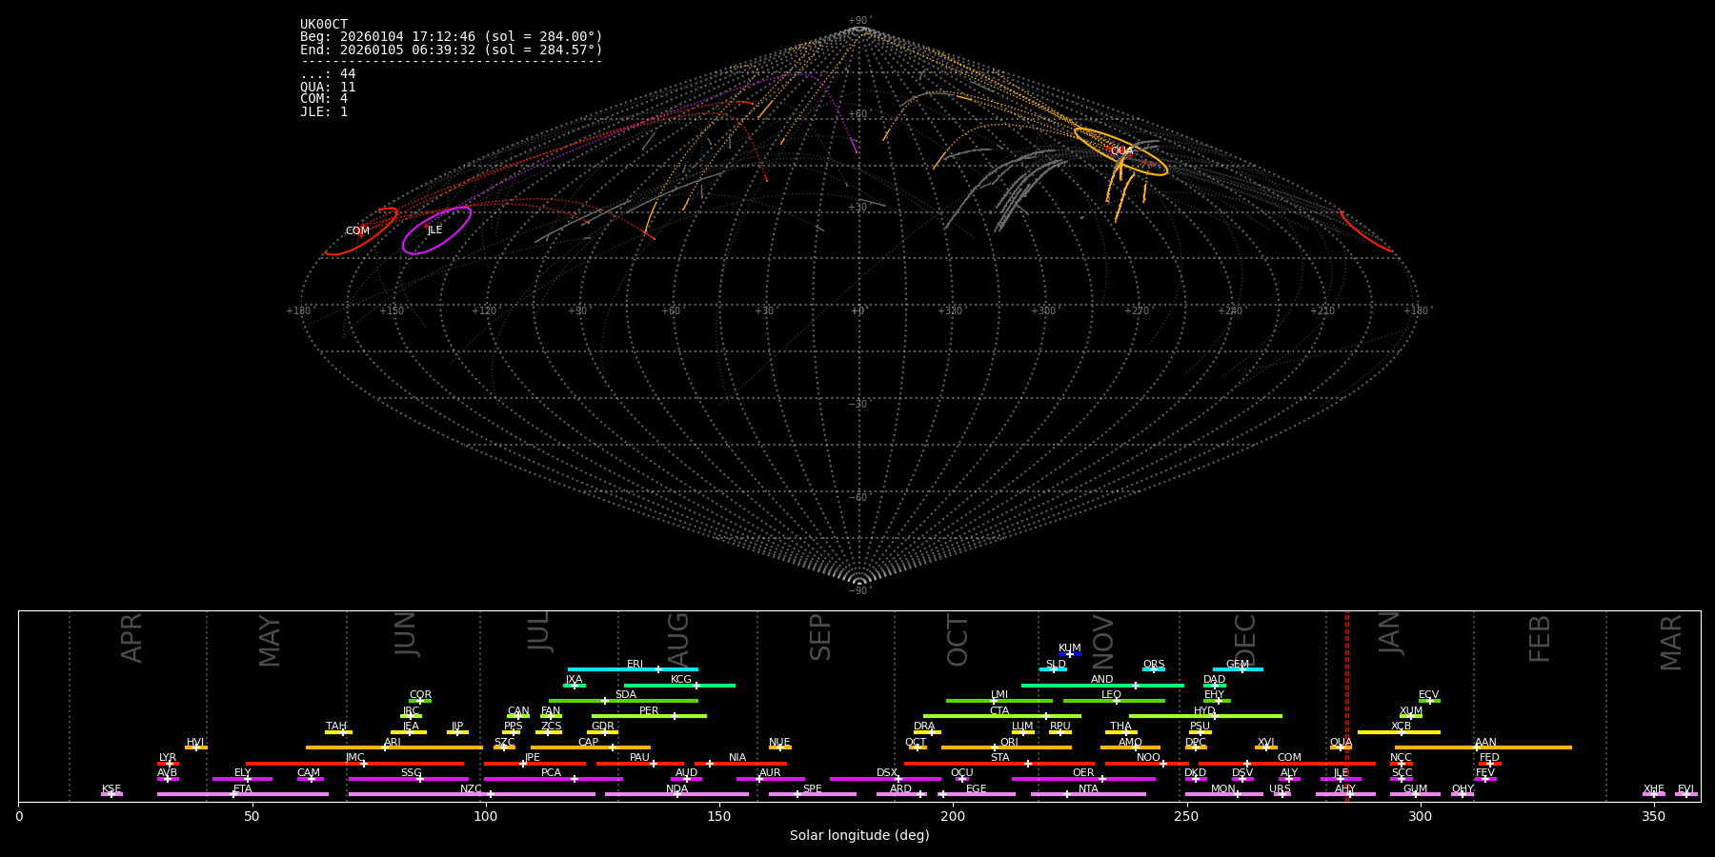Click the +90° north pole label
This screenshot has width=1715, height=857.
858,21
